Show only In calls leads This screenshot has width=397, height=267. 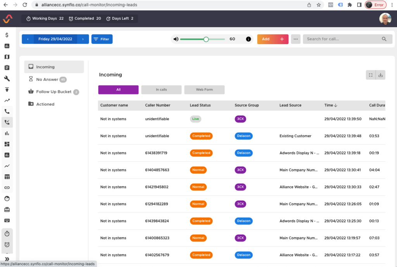coord(161,90)
